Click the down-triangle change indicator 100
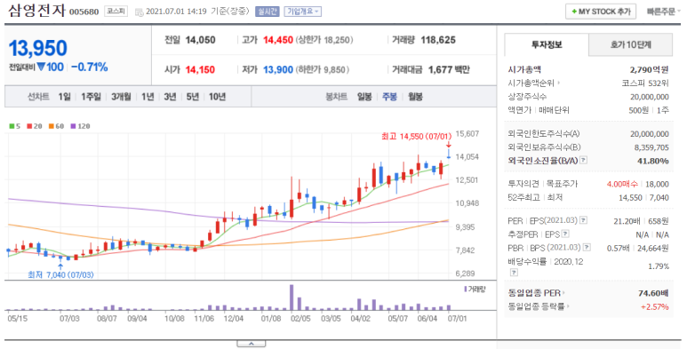This screenshot has height=349, width=687. pyautogui.click(x=51, y=67)
